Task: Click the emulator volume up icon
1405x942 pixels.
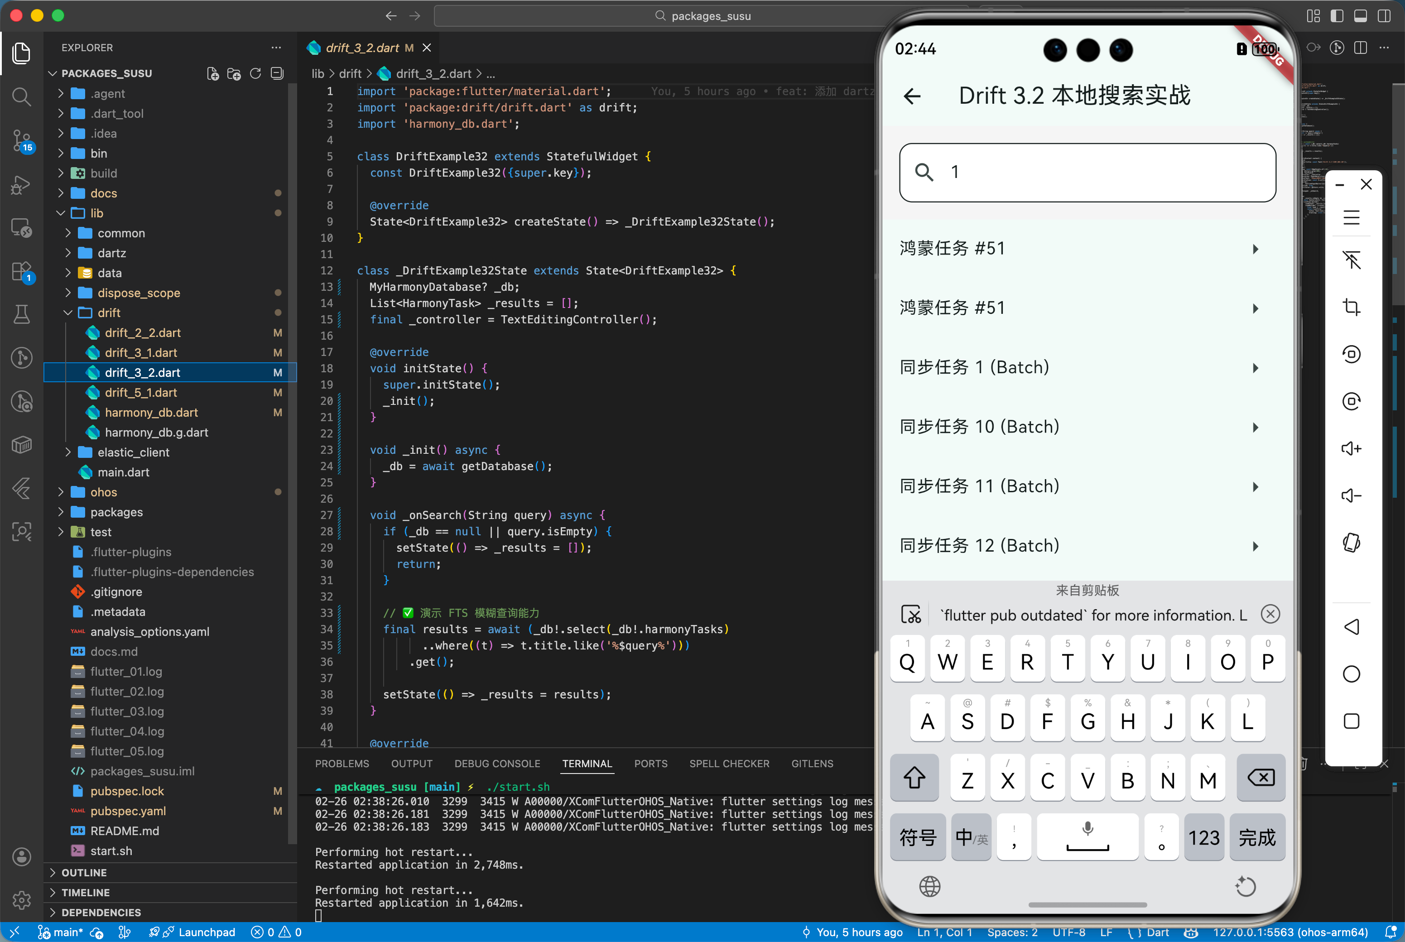Action: (1351, 449)
